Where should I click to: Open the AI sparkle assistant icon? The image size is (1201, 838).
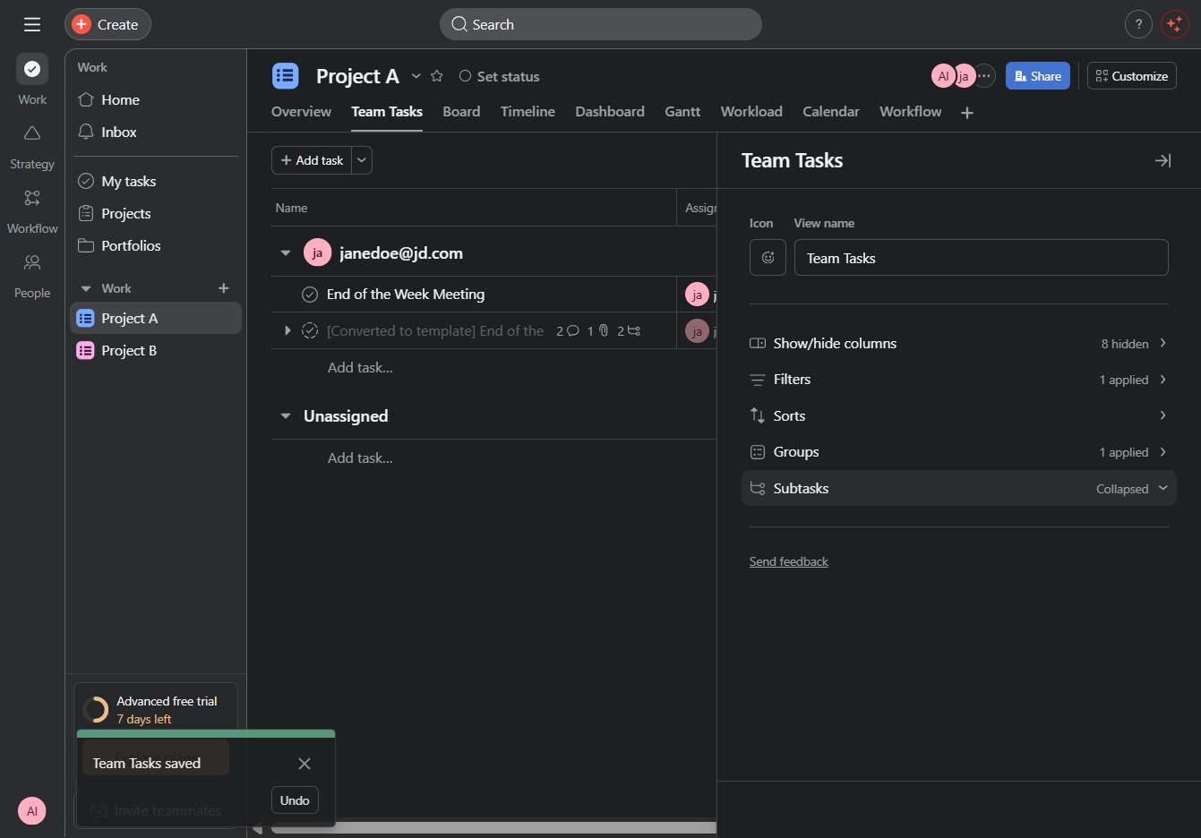(x=1174, y=24)
